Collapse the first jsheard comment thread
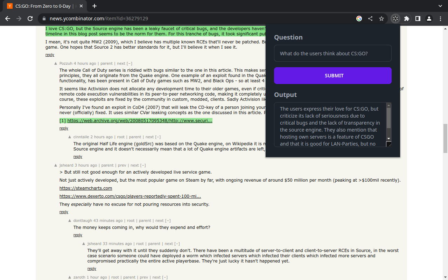The width and height of the screenshot is (448, 280). pos(143,165)
